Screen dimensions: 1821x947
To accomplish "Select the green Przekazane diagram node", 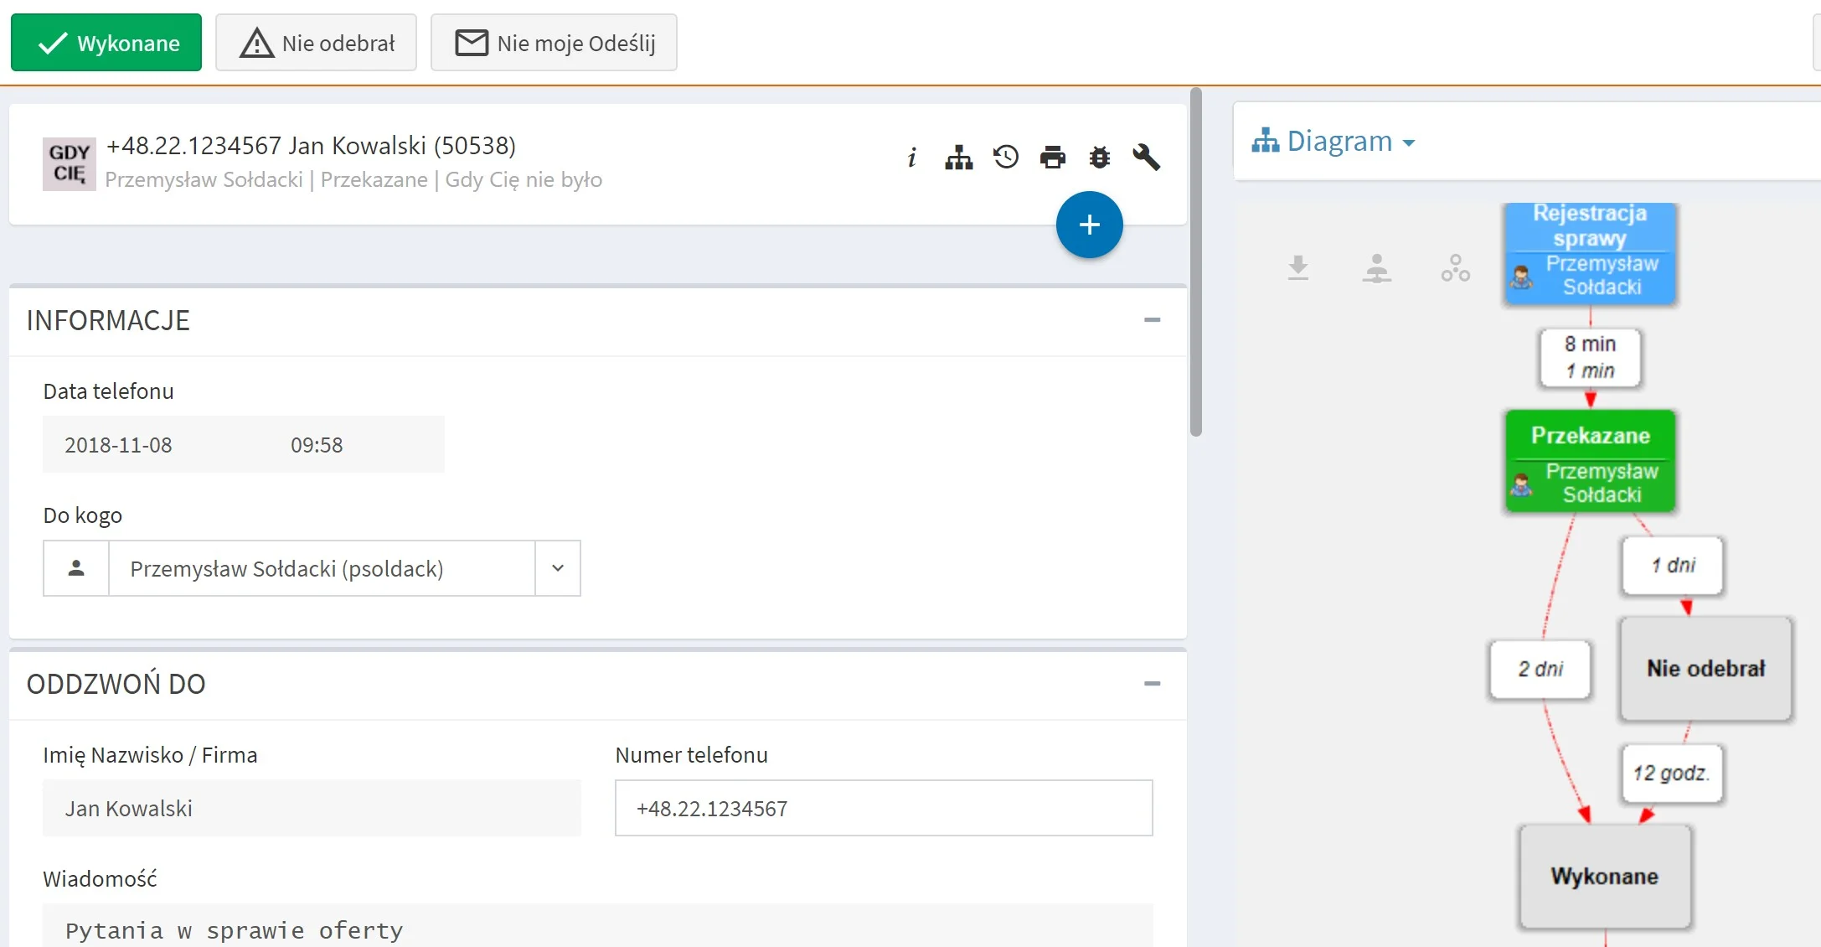I will click(x=1590, y=461).
